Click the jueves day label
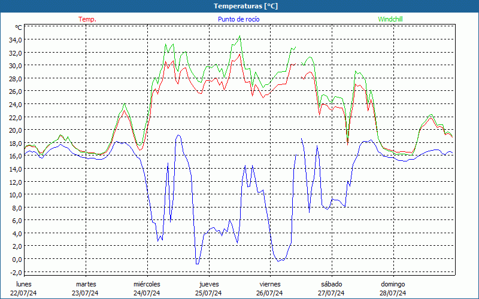 point(209,285)
